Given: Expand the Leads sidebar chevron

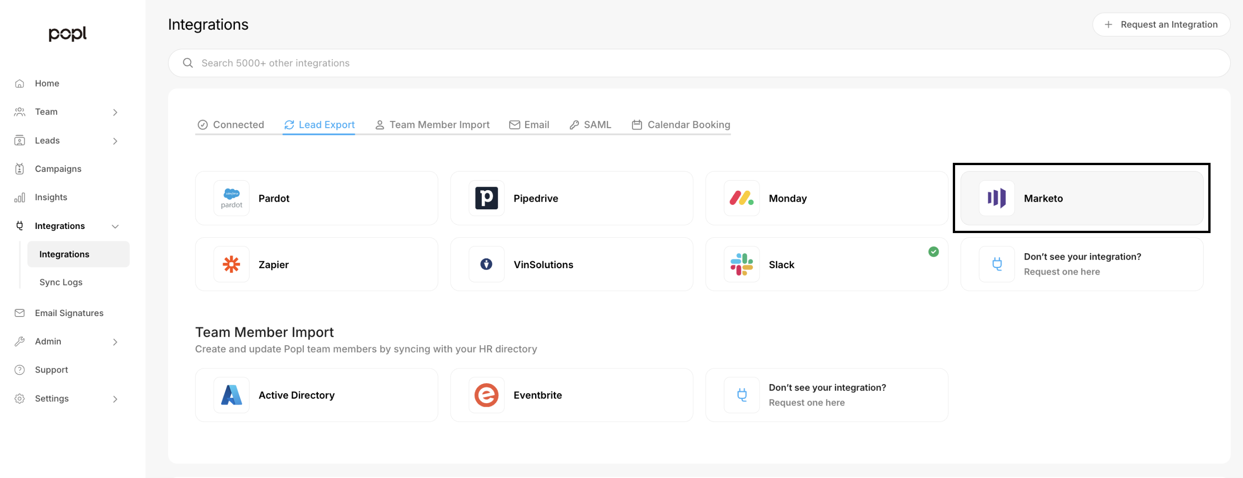Looking at the screenshot, I should point(115,141).
